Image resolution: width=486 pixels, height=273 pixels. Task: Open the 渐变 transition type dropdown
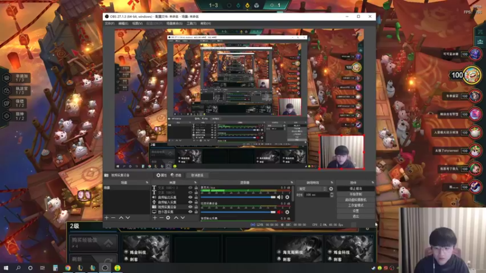point(312,189)
